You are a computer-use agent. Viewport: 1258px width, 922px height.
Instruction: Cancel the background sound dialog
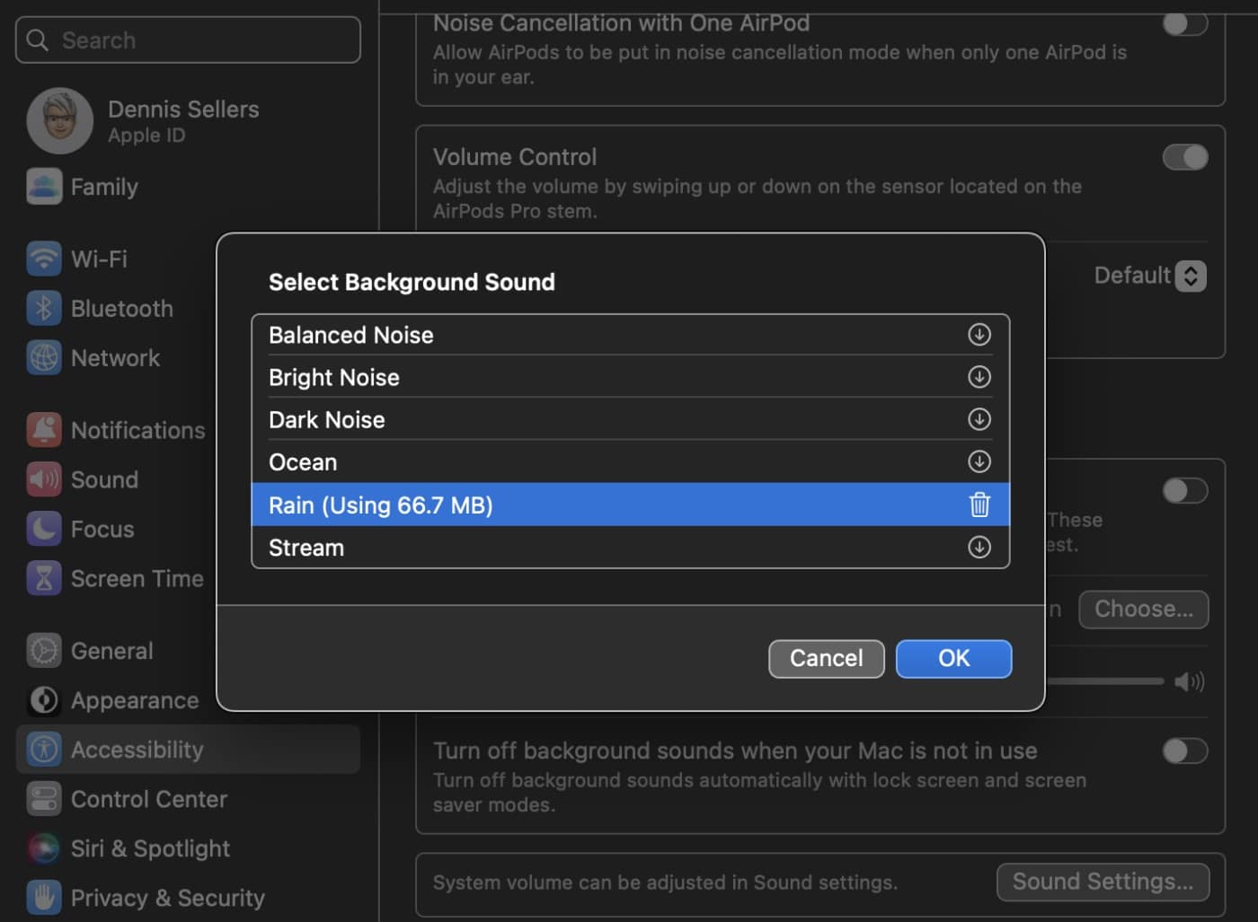tap(826, 658)
